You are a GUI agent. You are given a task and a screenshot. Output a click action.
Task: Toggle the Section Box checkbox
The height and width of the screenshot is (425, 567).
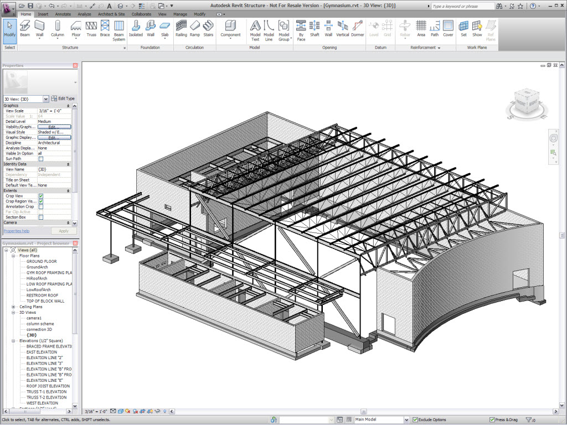[41, 217]
